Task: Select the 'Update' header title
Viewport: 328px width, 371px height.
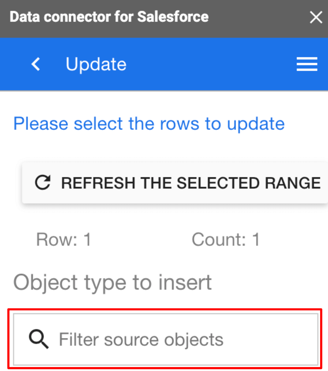Action: click(96, 64)
